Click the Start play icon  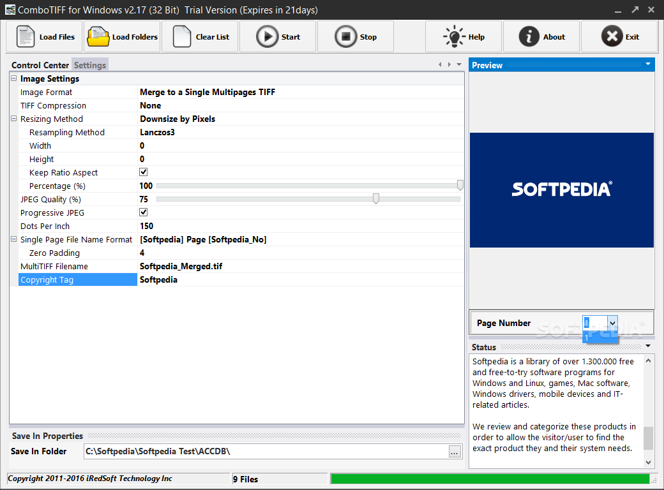(268, 37)
